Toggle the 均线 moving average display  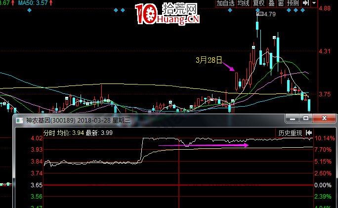click(x=243, y=3)
